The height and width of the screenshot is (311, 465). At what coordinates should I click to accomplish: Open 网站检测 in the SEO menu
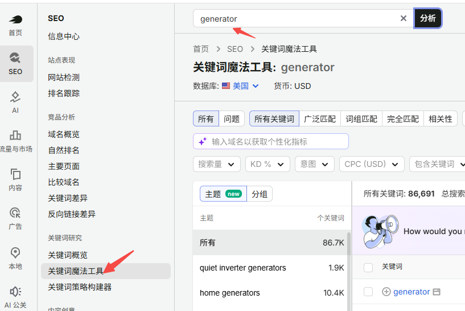64,77
